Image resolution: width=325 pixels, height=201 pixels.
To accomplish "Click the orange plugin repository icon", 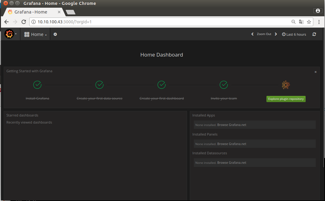I will point(286,85).
